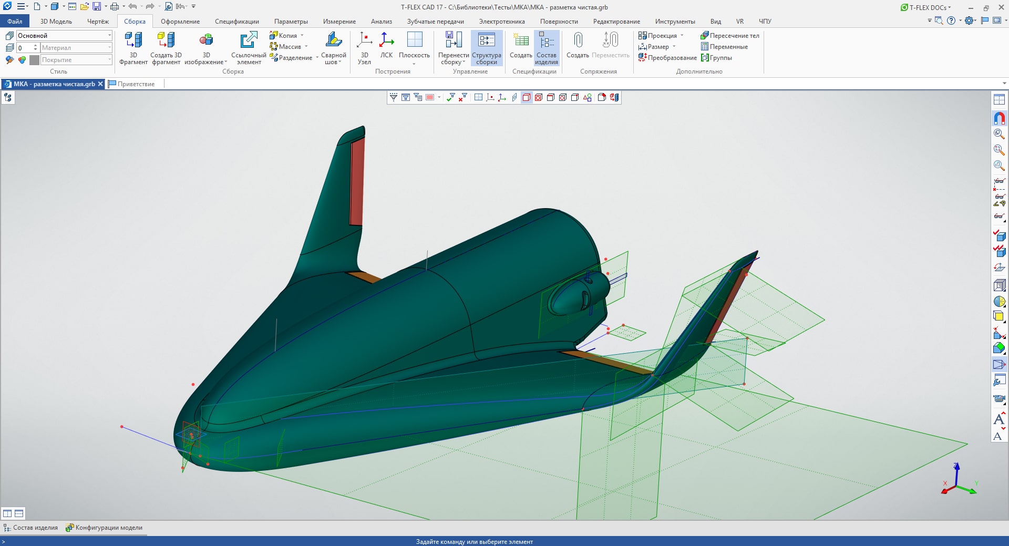
Task: Click the Массив tool
Action: pos(285,47)
